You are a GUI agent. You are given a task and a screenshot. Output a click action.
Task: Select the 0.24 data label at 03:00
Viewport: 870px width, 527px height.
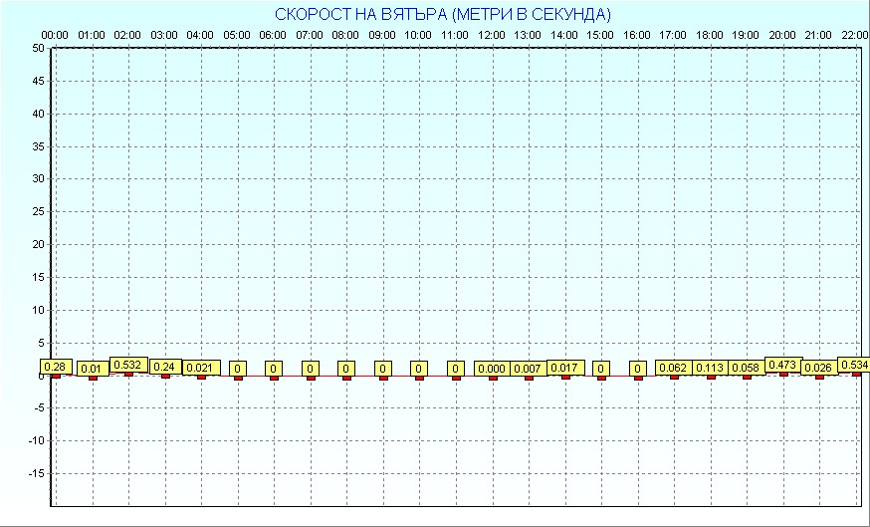[x=165, y=367]
